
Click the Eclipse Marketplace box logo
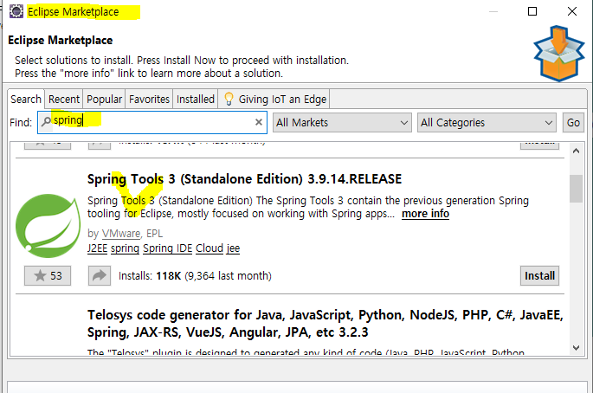click(559, 54)
